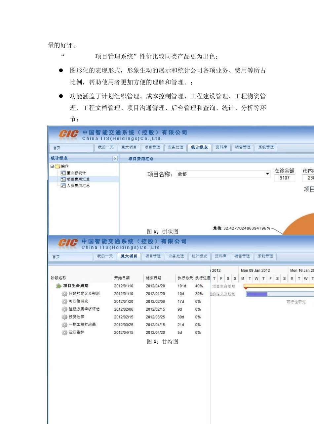Click the gear icon beside 投资估算
This screenshot has height=445, width=314.
(x=64, y=317)
